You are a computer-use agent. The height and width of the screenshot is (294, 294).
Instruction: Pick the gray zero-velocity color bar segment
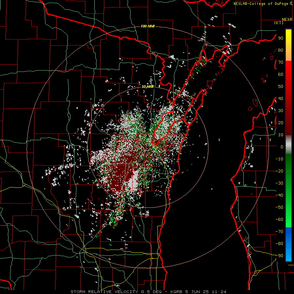click(x=288, y=145)
